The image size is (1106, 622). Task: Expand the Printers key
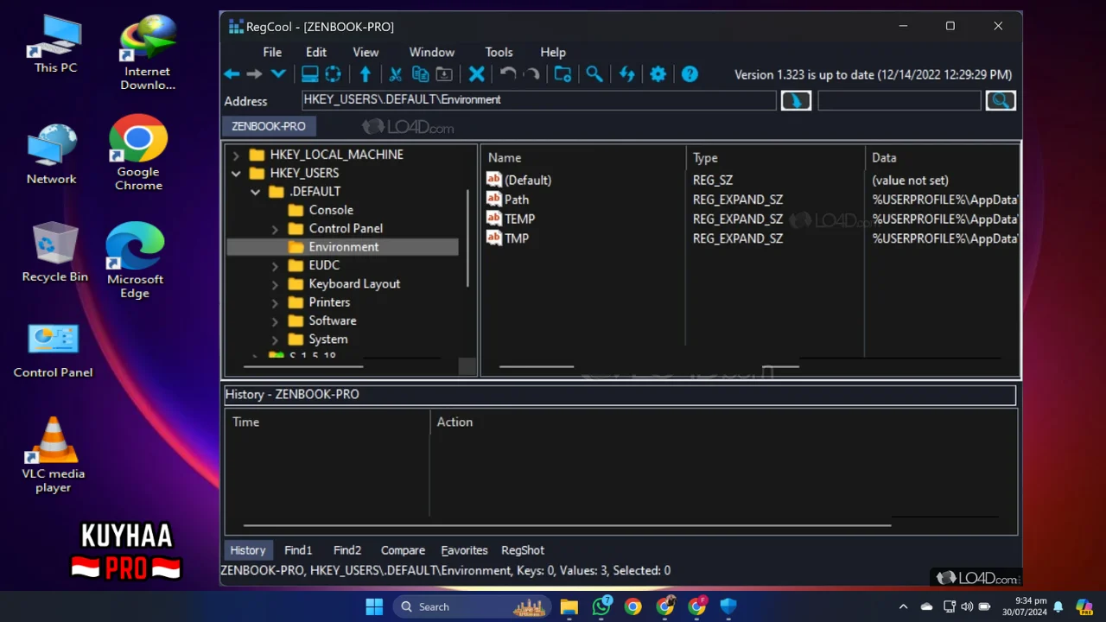275,302
